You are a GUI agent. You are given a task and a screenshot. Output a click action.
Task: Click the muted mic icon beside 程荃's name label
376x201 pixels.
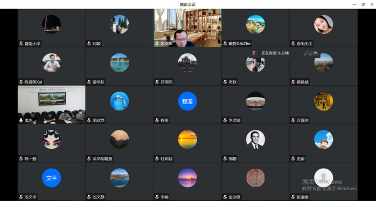point(157,120)
